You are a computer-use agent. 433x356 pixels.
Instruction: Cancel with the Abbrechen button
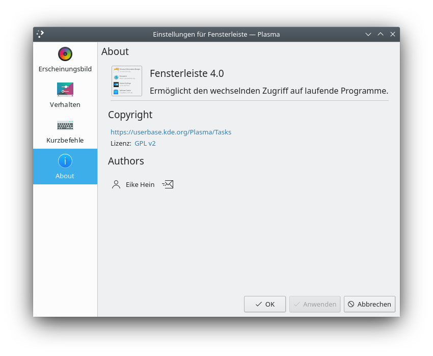pyautogui.click(x=369, y=304)
